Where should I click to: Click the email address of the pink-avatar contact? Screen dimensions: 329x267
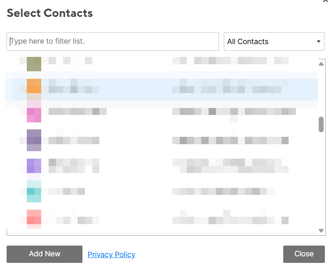[234, 112]
